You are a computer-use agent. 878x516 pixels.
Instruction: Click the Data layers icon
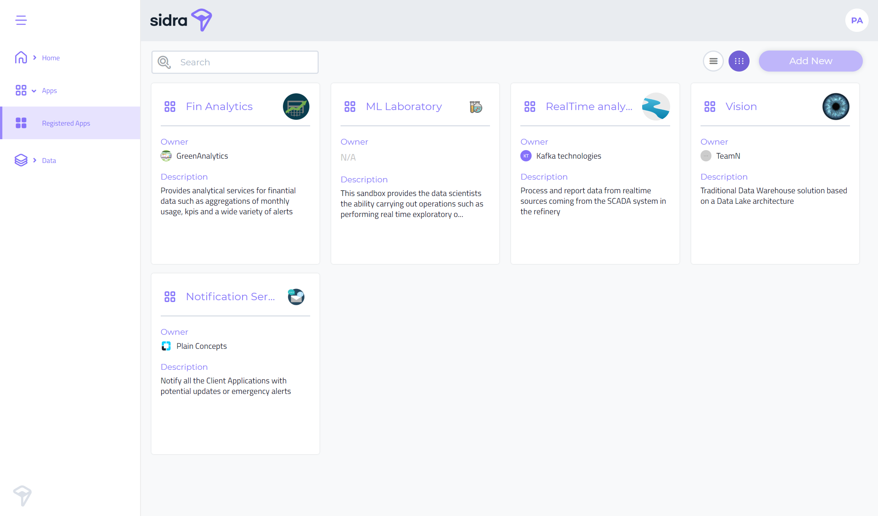(21, 160)
